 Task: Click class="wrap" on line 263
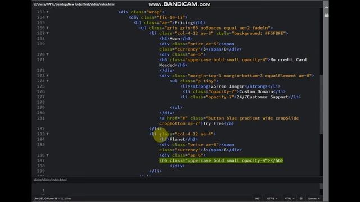146,12
